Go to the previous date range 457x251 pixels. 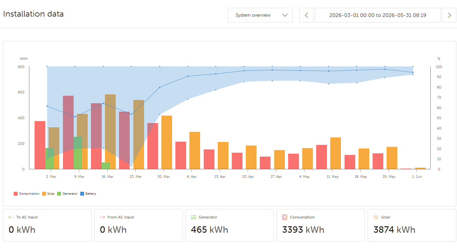(306, 15)
